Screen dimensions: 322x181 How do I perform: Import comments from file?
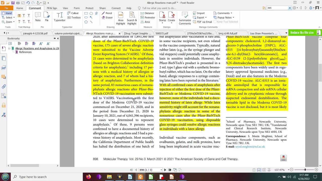click(199, 13)
